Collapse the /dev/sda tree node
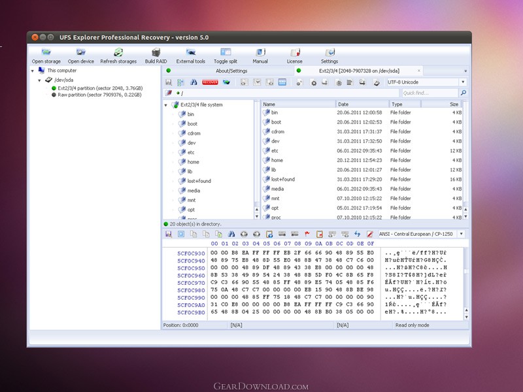The height and width of the screenshot is (392, 523). 39,80
